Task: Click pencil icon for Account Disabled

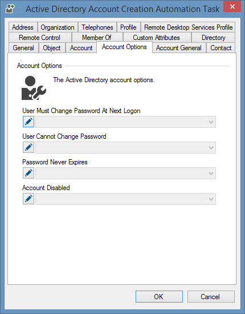Action: click(x=28, y=199)
